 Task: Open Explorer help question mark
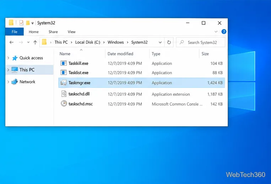224,32
